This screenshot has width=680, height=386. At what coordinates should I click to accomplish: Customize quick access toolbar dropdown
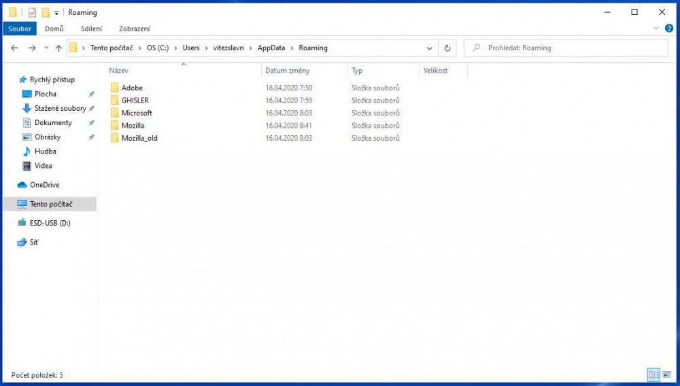pos(56,12)
